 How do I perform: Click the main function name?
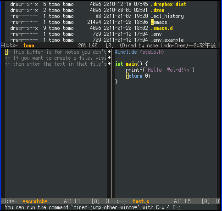pyautogui.click(x=131, y=64)
